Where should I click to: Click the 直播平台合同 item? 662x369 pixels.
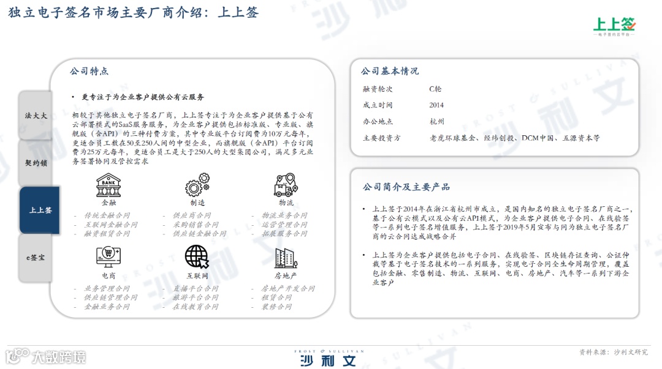click(196, 288)
